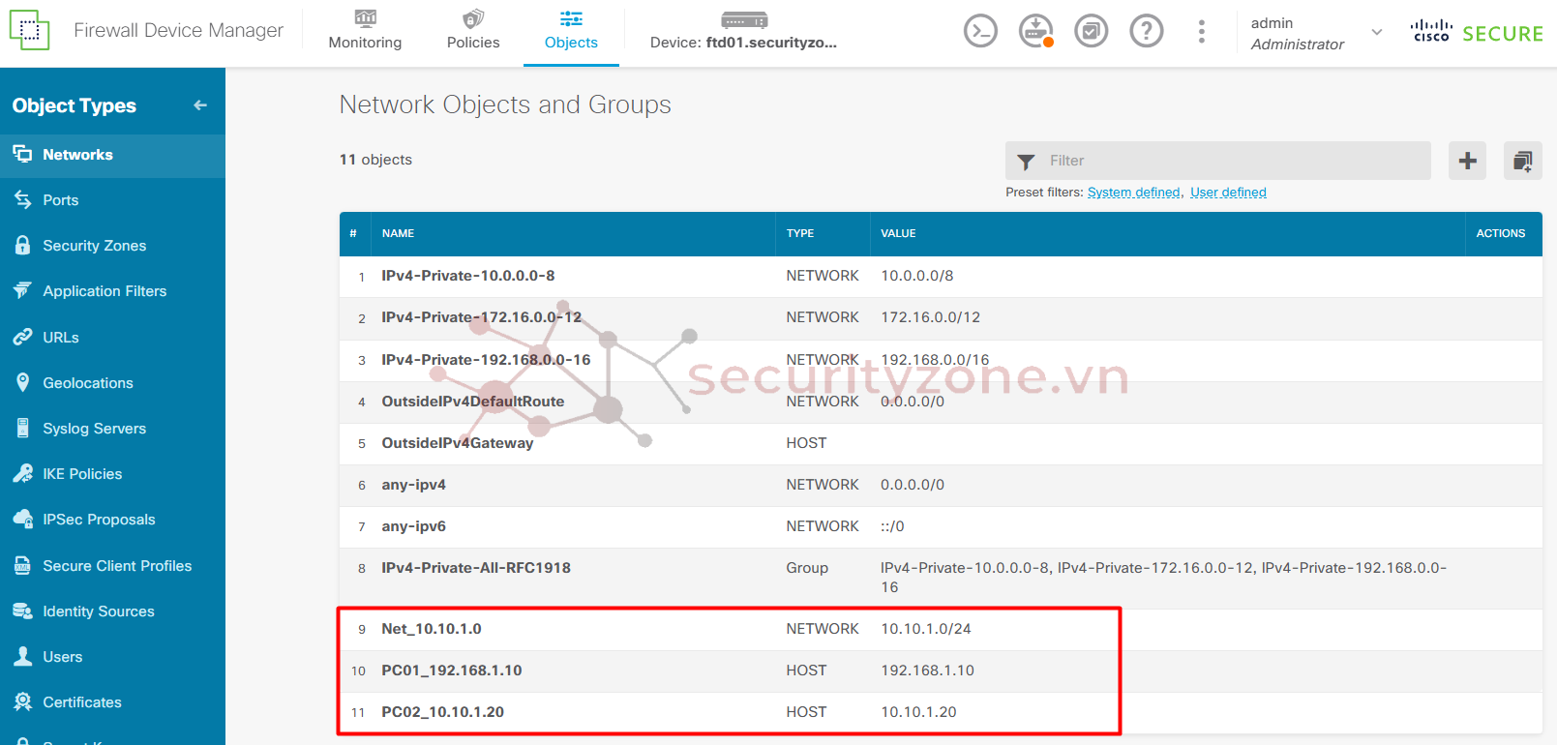
Task: Click the add group icon button
Action: click(1522, 161)
